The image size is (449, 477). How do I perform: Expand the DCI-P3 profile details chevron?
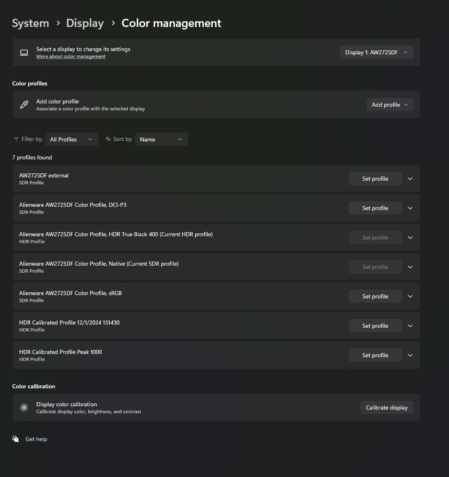click(410, 208)
